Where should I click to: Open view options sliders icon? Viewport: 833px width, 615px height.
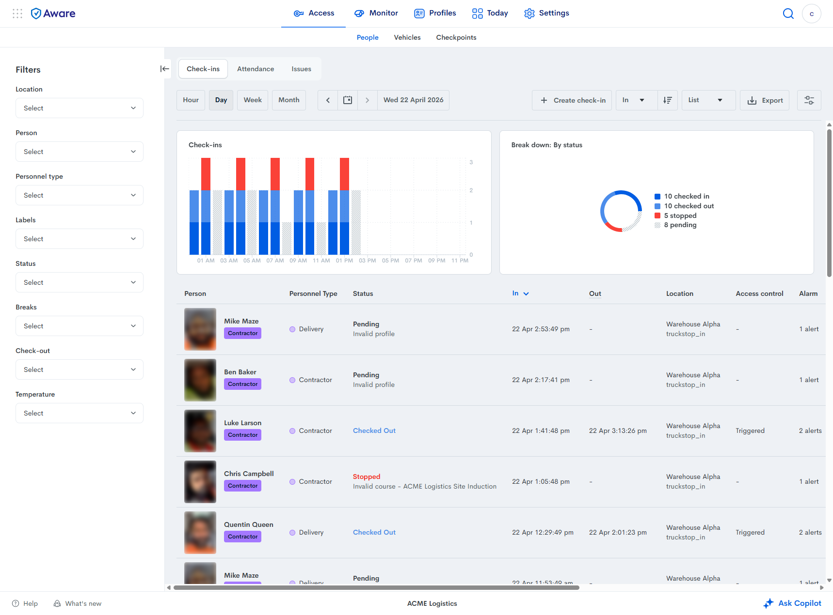coord(809,100)
